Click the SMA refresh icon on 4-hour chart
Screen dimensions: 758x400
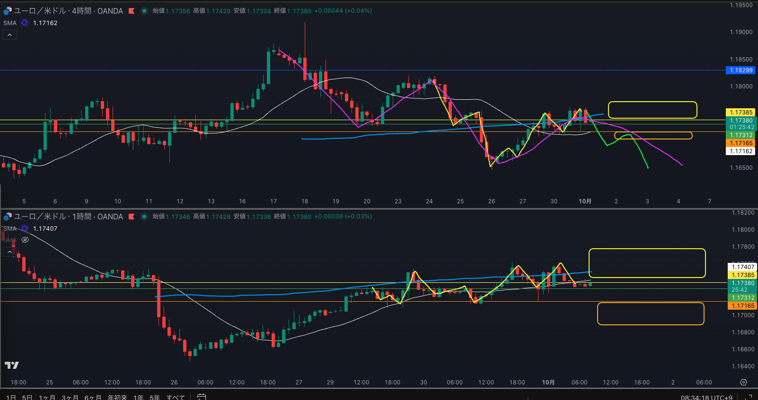25,23
